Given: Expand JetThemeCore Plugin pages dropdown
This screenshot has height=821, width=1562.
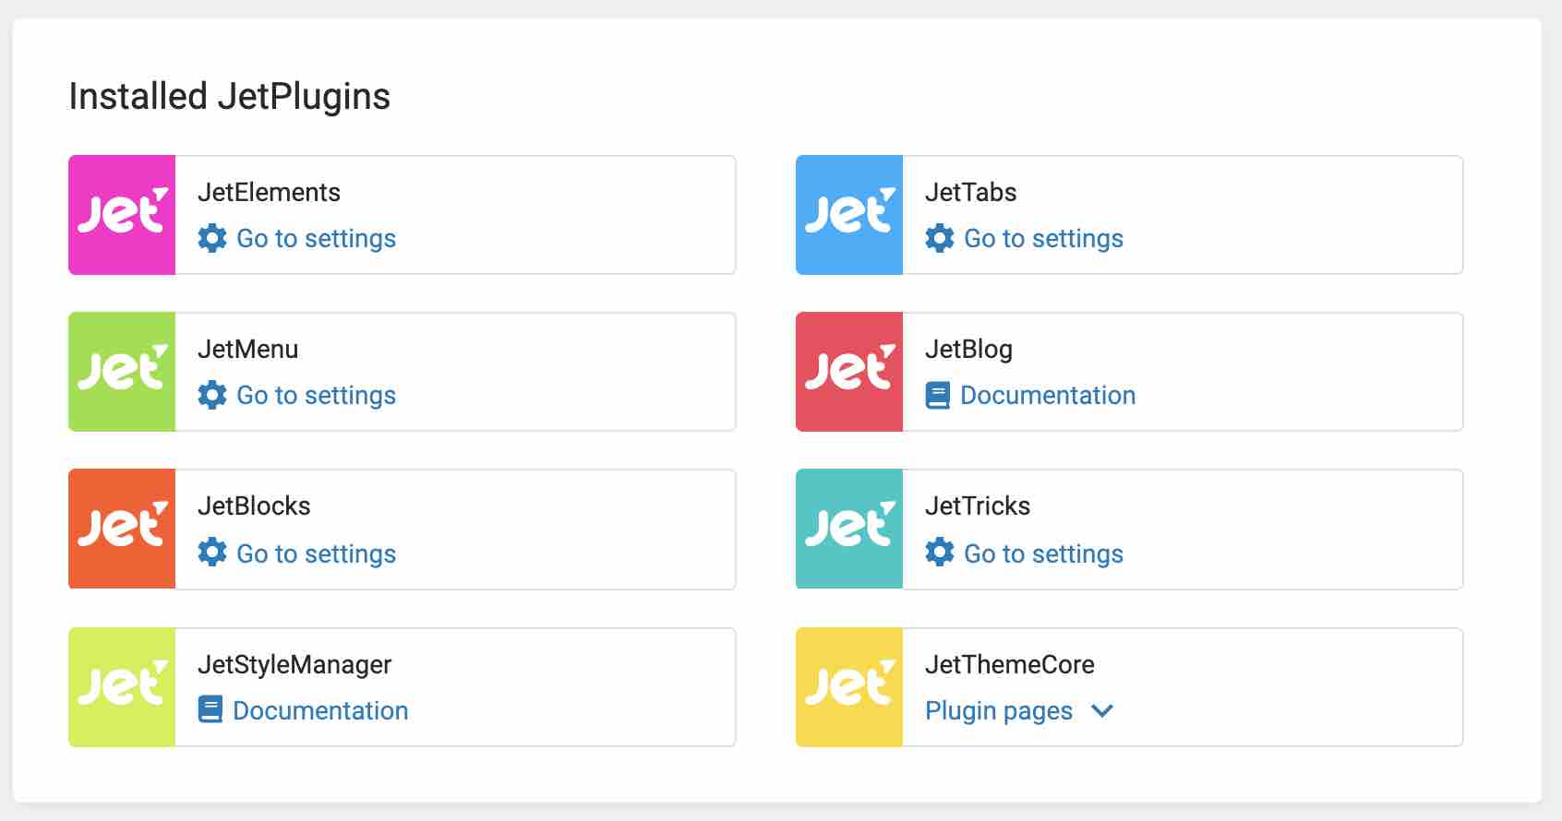Looking at the screenshot, I should (x=1020, y=711).
